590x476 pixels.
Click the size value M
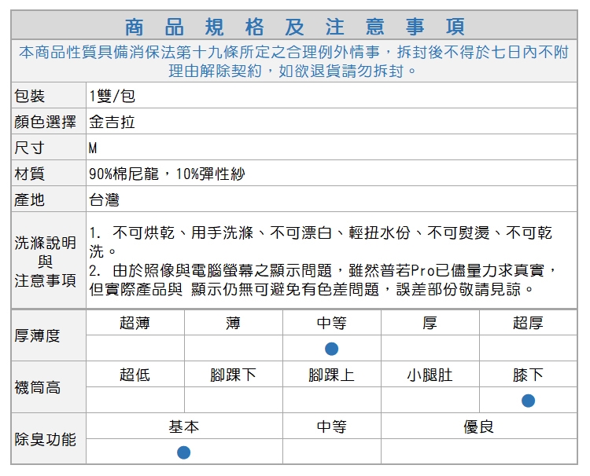pyautogui.click(x=93, y=148)
